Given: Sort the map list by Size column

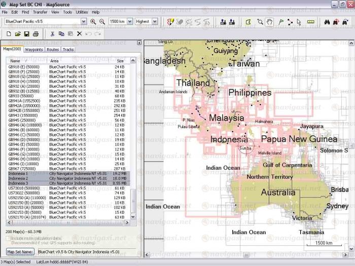Looking at the screenshot, I should click(120, 61).
